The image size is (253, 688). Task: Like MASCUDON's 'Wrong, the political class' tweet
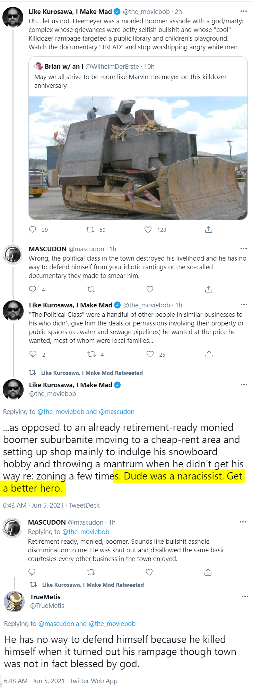pos(150,289)
